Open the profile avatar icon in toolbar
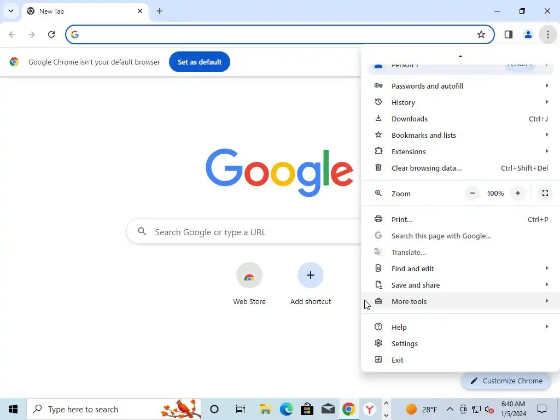560x420 pixels. tap(528, 34)
